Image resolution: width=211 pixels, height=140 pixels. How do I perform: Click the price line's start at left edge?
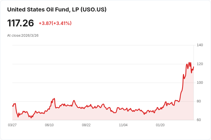point(13,106)
